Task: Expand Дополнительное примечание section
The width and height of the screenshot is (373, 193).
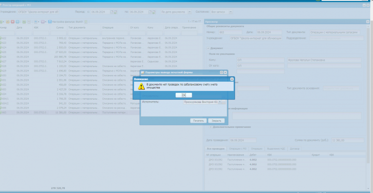Action: tap(210, 127)
